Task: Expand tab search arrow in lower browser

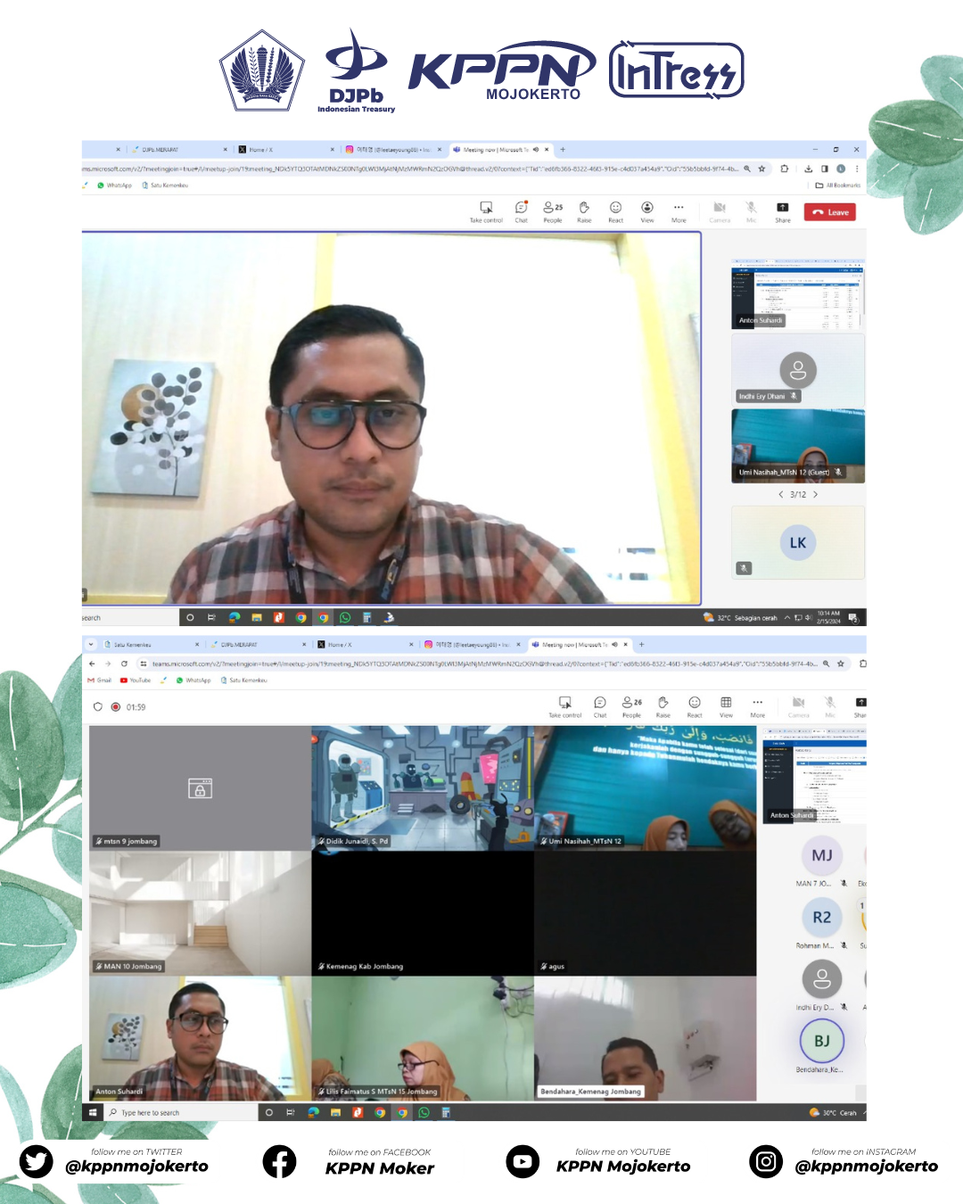Action: tap(91, 644)
